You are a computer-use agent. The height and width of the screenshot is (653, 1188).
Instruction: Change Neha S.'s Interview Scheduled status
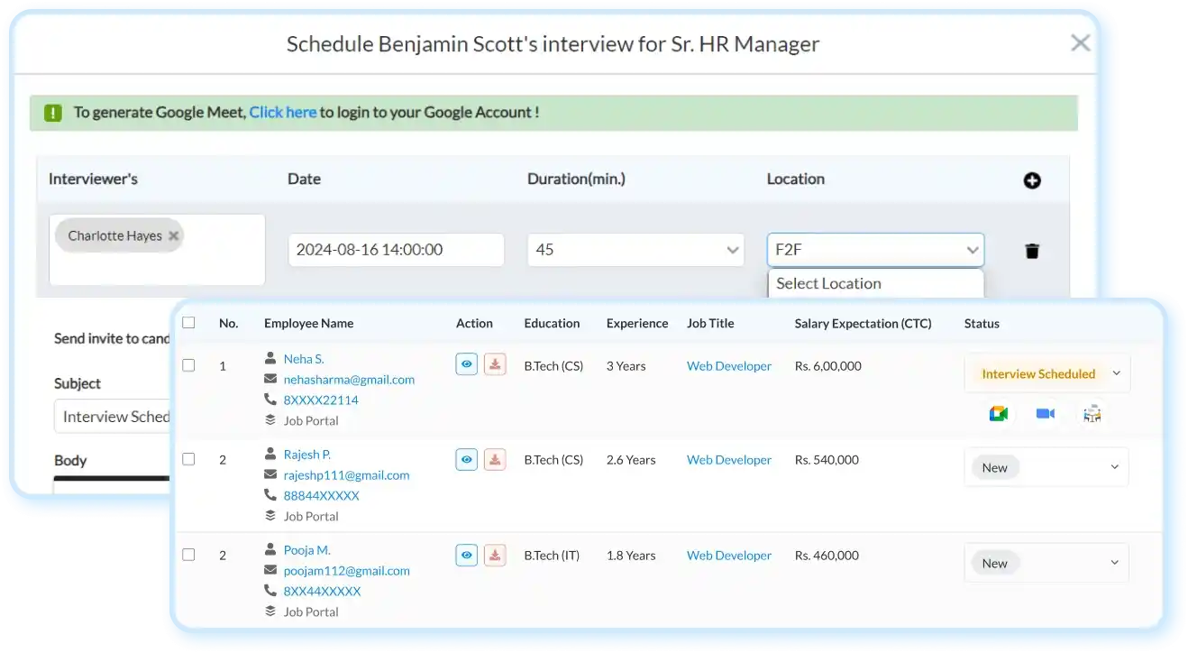click(1046, 372)
